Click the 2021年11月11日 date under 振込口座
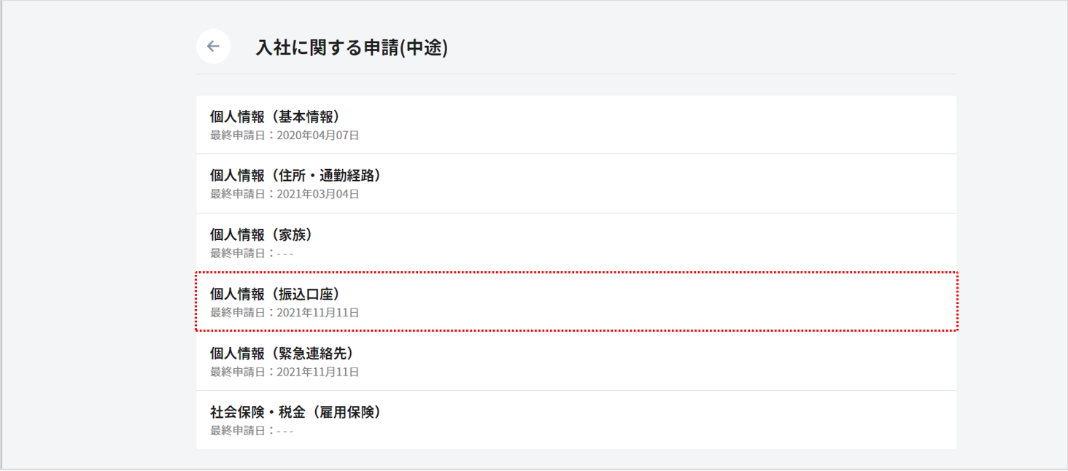 (318, 313)
